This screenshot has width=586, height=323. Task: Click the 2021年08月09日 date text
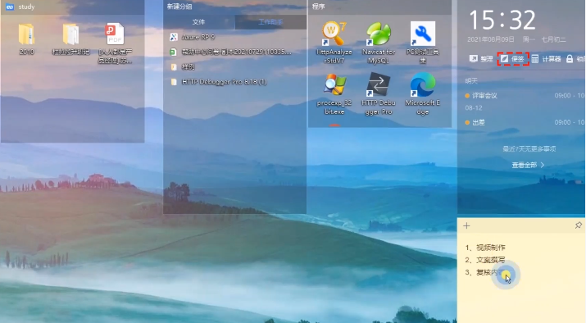coord(491,39)
